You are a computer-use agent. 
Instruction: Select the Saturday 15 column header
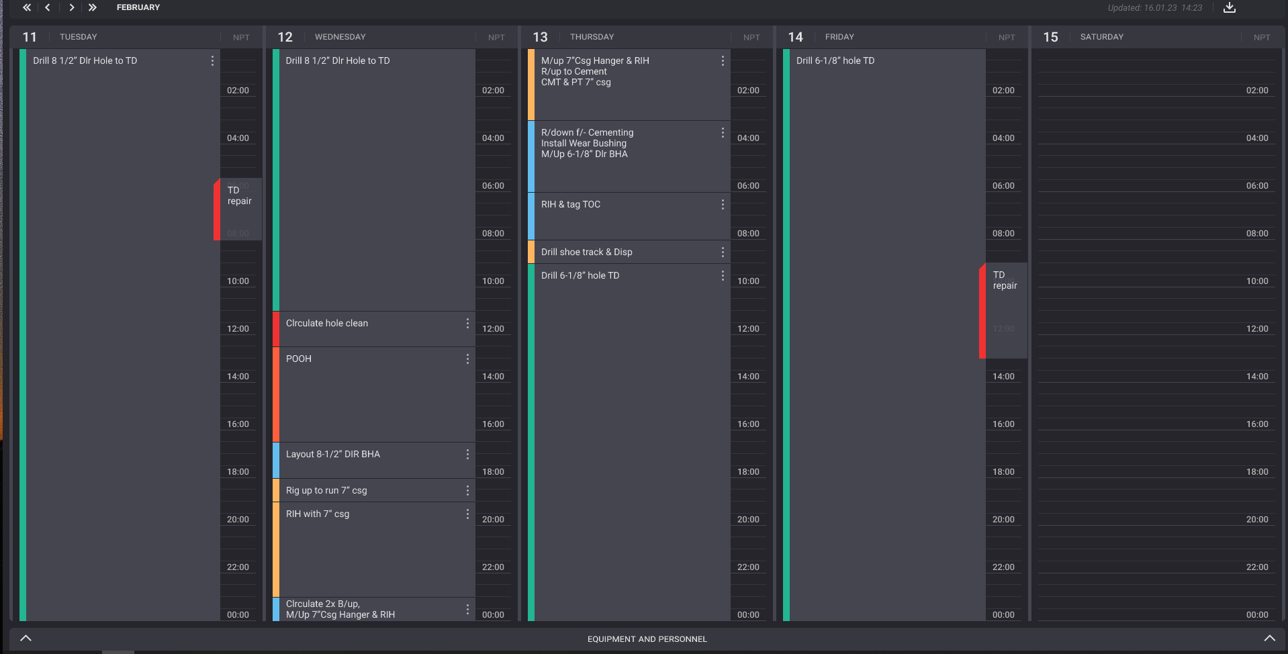tap(1101, 37)
